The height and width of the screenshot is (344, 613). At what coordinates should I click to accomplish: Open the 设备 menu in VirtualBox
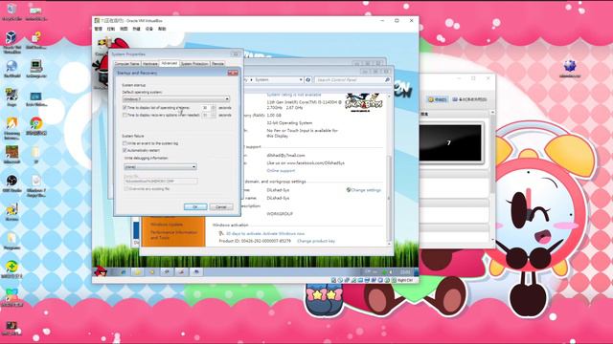[x=149, y=29]
